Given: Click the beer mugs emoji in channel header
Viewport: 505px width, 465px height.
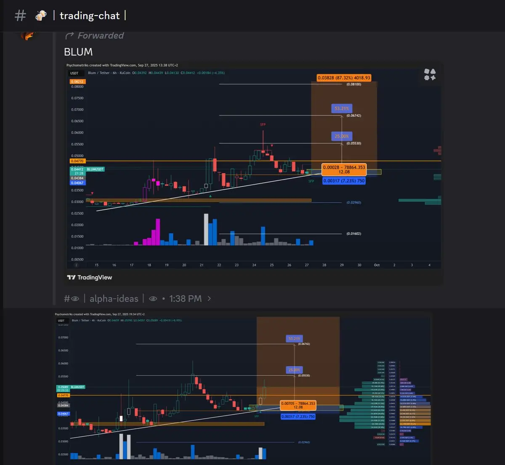Looking at the screenshot, I should pyautogui.click(x=41, y=16).
